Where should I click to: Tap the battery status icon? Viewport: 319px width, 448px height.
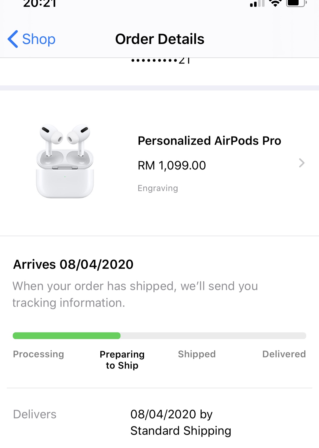(296, 3)
